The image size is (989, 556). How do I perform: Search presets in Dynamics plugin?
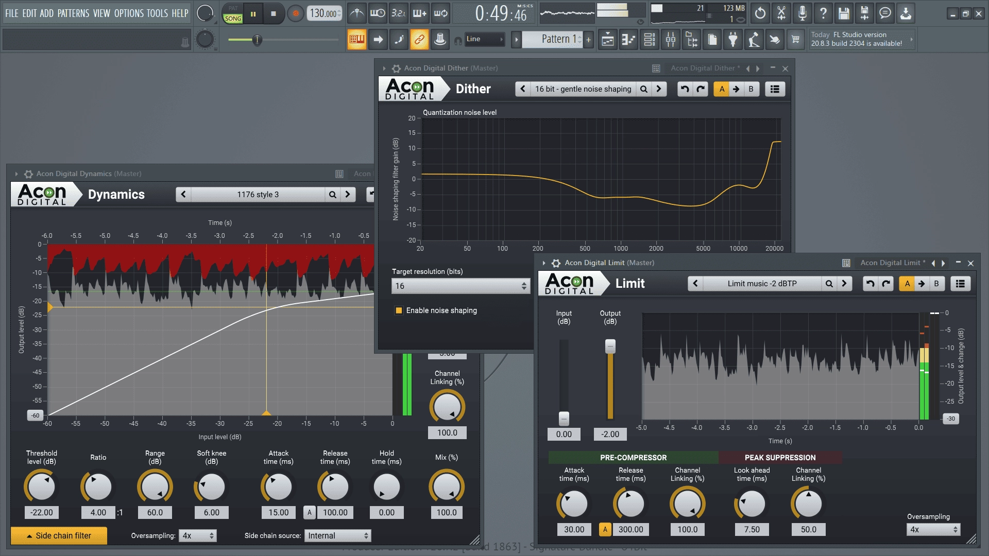333,195
